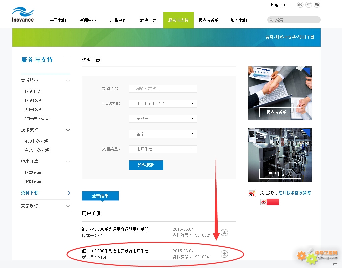Open the 工业自动化产品 category dropdown
This screenshot has height=268, width=342.
pyautogui.click(x=163, y=104)
